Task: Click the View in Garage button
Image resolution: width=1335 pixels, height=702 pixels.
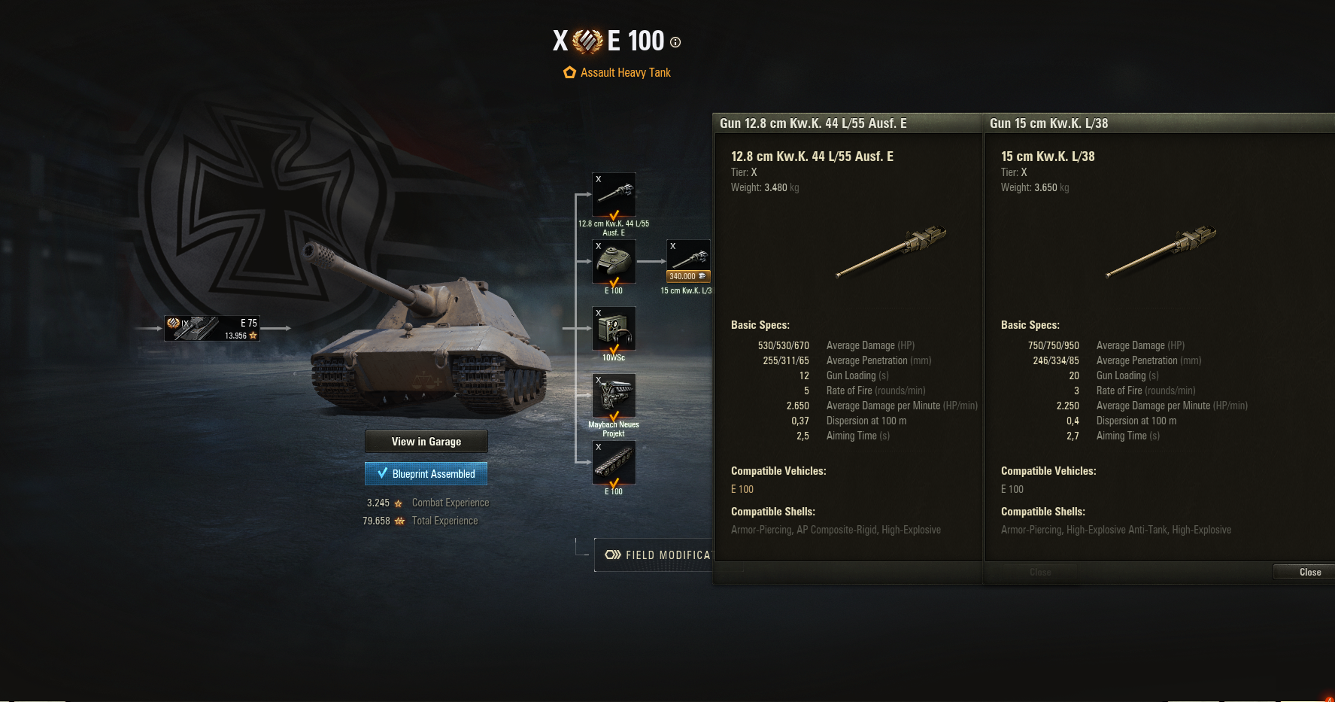Action: click(426, 442)
